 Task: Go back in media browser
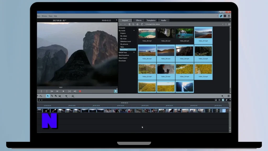click(121, 24)
